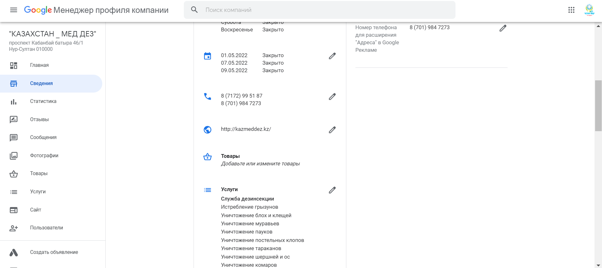Click the Google Ads logo icon
The width and height of the screenshot is (602, 268).
[x=13, y=252]
